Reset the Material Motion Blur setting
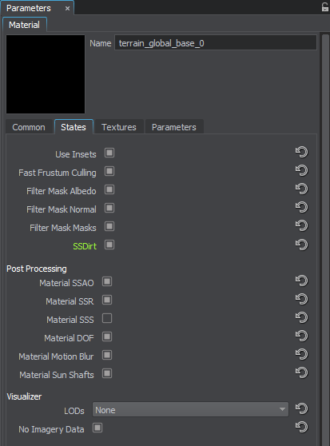Image resolution: width=330 pixels, height=446 pixels. pos(301,354)
